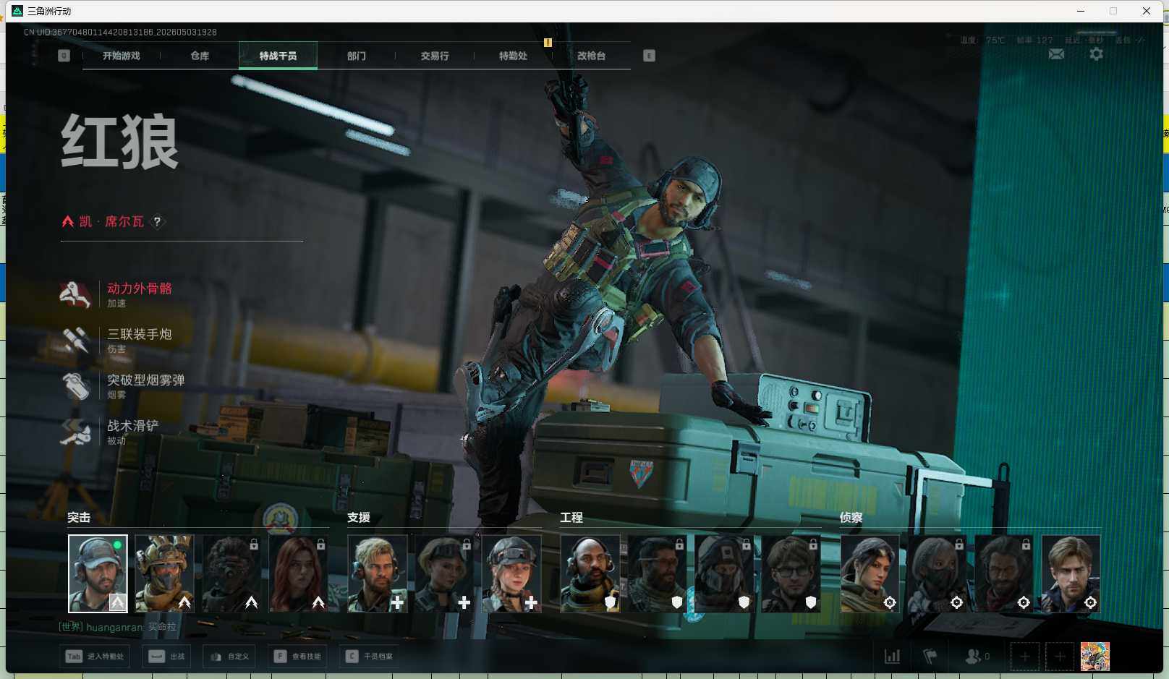The image size is (1169, 679).
Task: Open the C 干员档案 button
Action: 369,657
